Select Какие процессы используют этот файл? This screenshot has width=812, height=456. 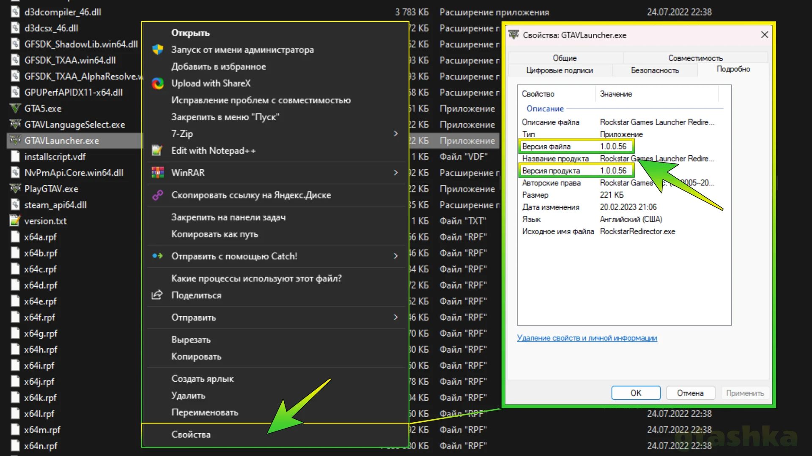[256, 279]
